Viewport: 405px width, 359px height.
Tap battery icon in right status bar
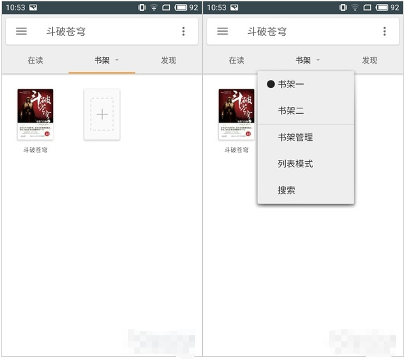[382, 7]
